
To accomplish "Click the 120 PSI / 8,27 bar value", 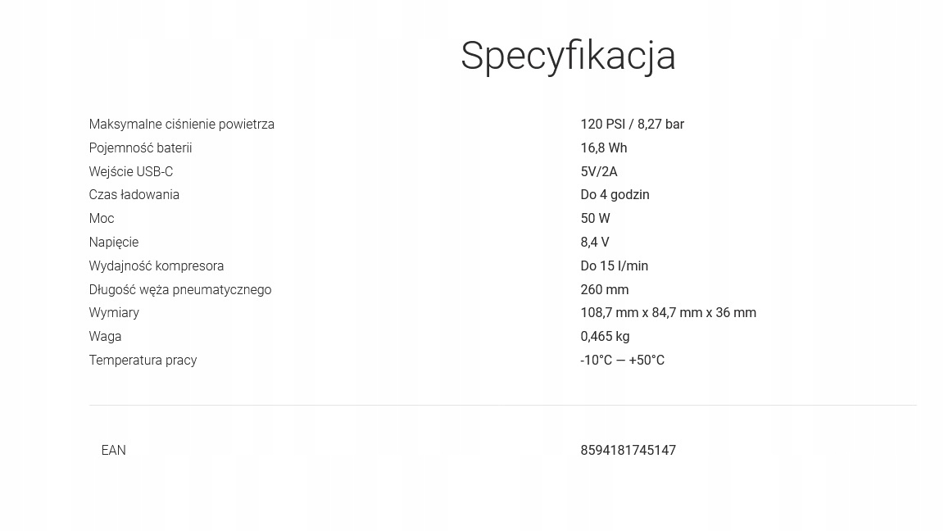I will point(632,125).
